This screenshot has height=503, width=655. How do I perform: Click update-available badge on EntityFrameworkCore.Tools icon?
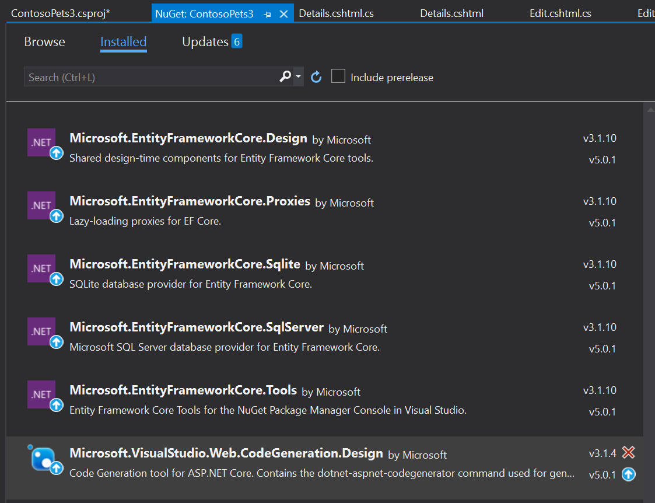57,405
